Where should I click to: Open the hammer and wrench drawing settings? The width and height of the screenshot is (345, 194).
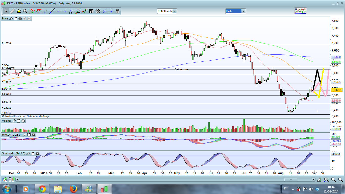click(x=98, y=11)
